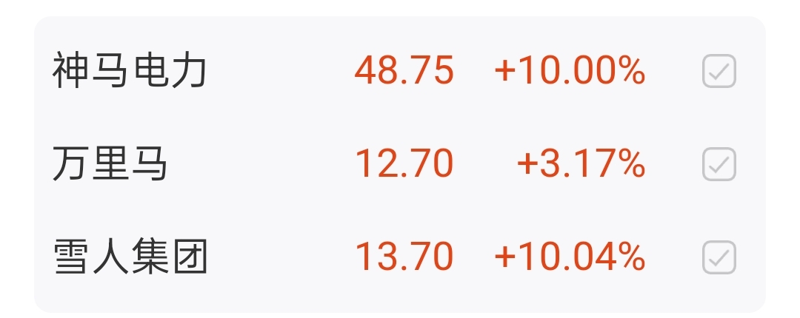Open the stock priced at 13.70
The image size is (800, 318).
click(x=130, y=257)
